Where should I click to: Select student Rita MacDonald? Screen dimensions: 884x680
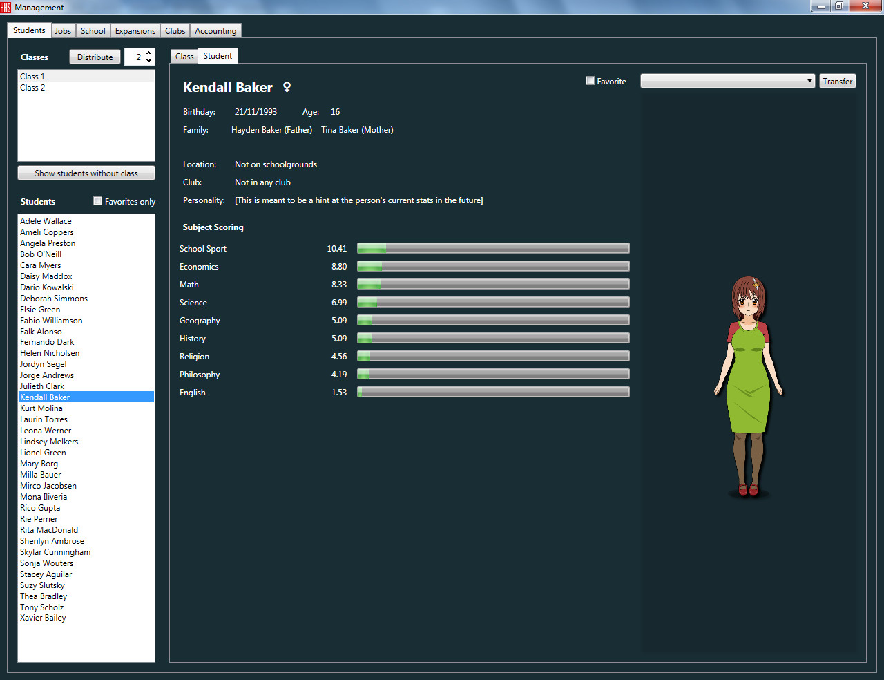86,529
